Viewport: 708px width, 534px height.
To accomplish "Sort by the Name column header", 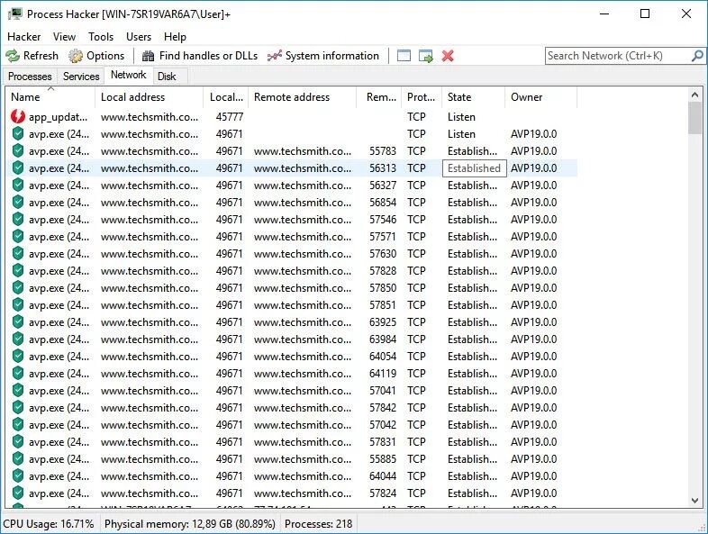I will [50, 97].
